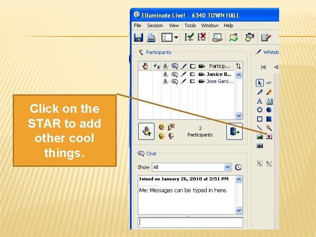This screenshot has width=316, height=237.
Task: Click the sort arrows in participants header
Action: 238,66
